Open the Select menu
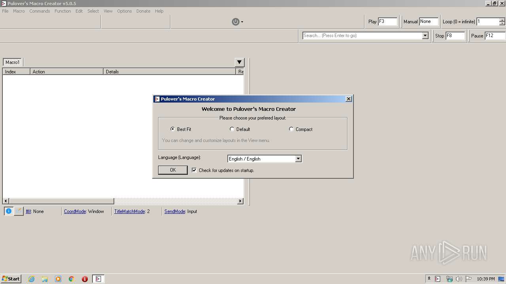Viewport: 506px width, 284px height. 93,11
